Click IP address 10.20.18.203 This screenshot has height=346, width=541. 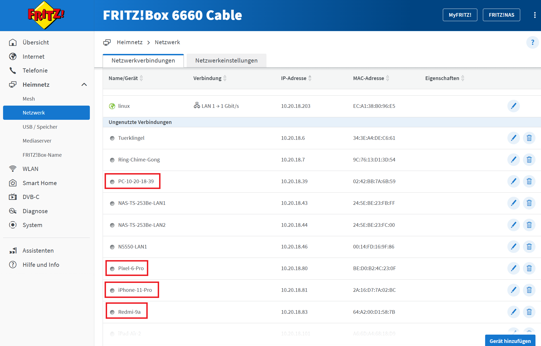296,106
